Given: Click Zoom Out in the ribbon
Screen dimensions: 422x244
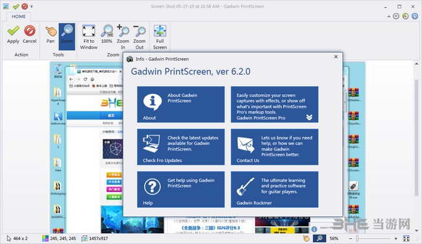Looking at the screenshot, I should point(140,37).
